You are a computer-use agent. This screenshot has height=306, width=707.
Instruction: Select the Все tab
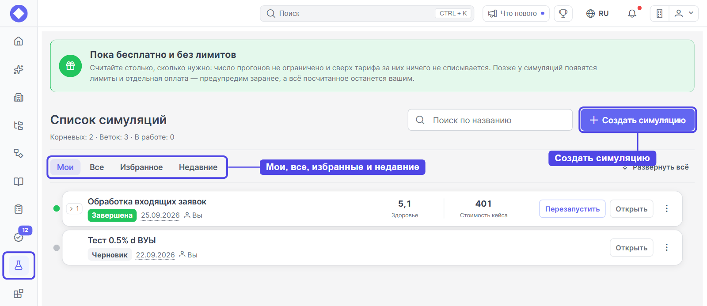point(97,167)
